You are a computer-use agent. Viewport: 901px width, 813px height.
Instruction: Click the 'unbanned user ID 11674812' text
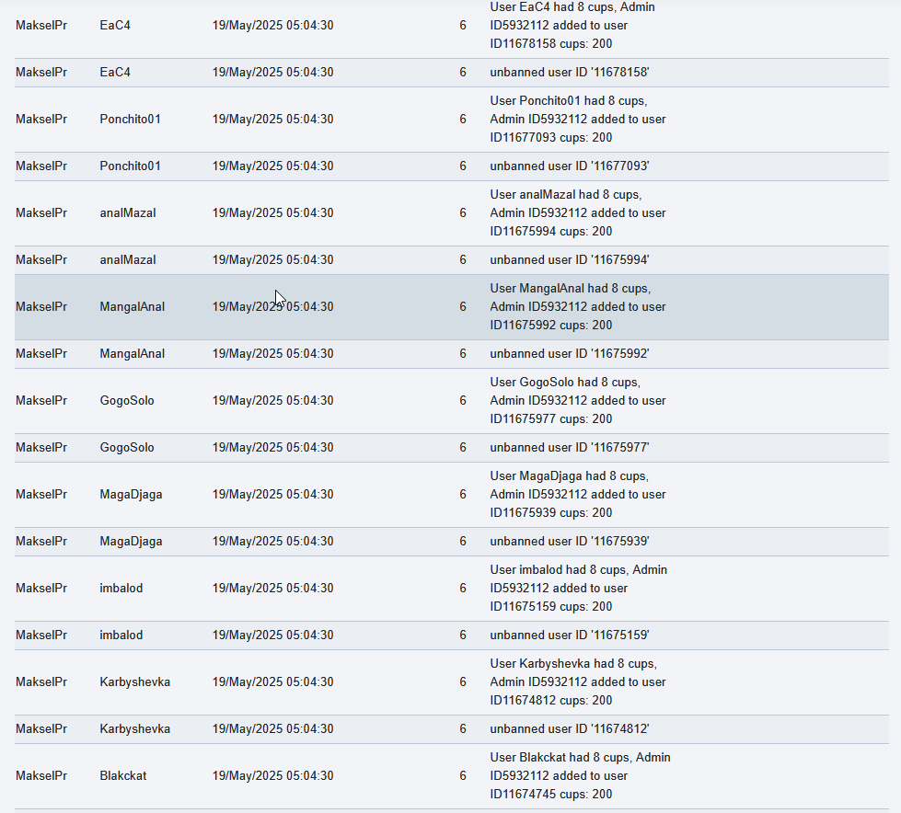coord(570,729)
